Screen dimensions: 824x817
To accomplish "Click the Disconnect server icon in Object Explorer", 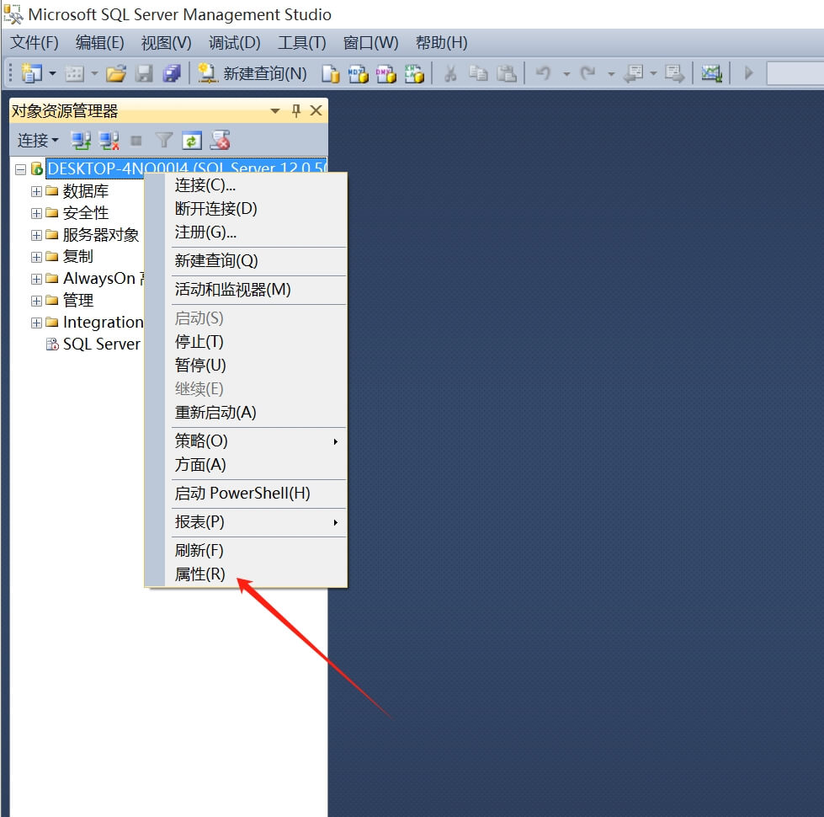I will 109,141.
